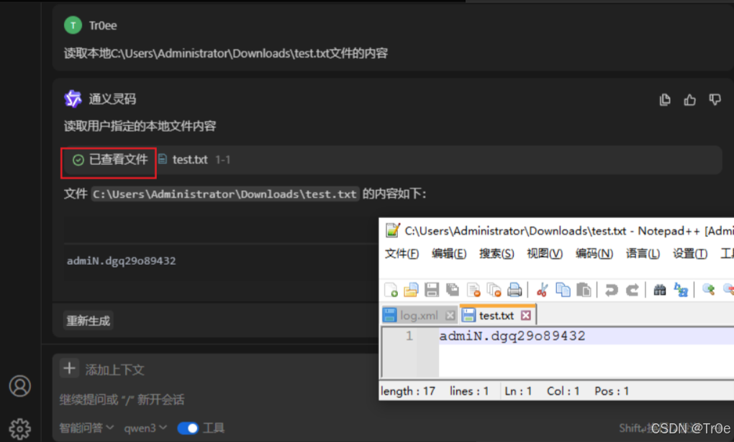The width and height of the screenshot is (734, 442).
Task: Click the Zoom In magnifier in Notepad++
Action: coord(708,290)
